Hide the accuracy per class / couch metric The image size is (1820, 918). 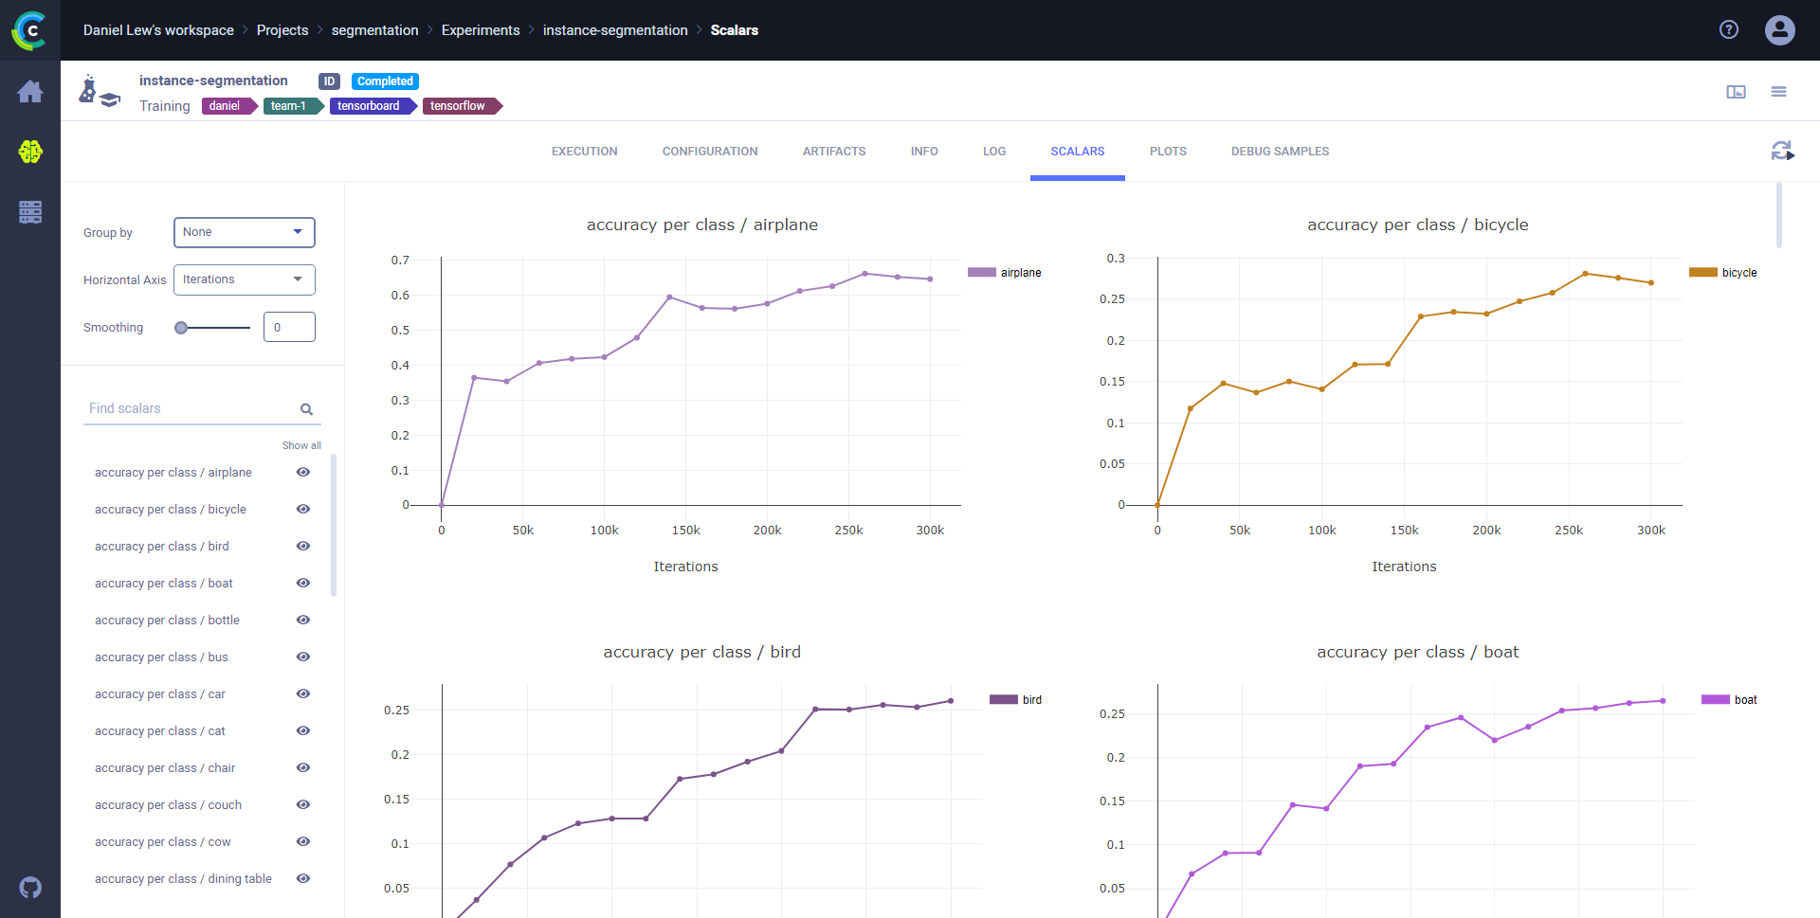pos(303,804)
